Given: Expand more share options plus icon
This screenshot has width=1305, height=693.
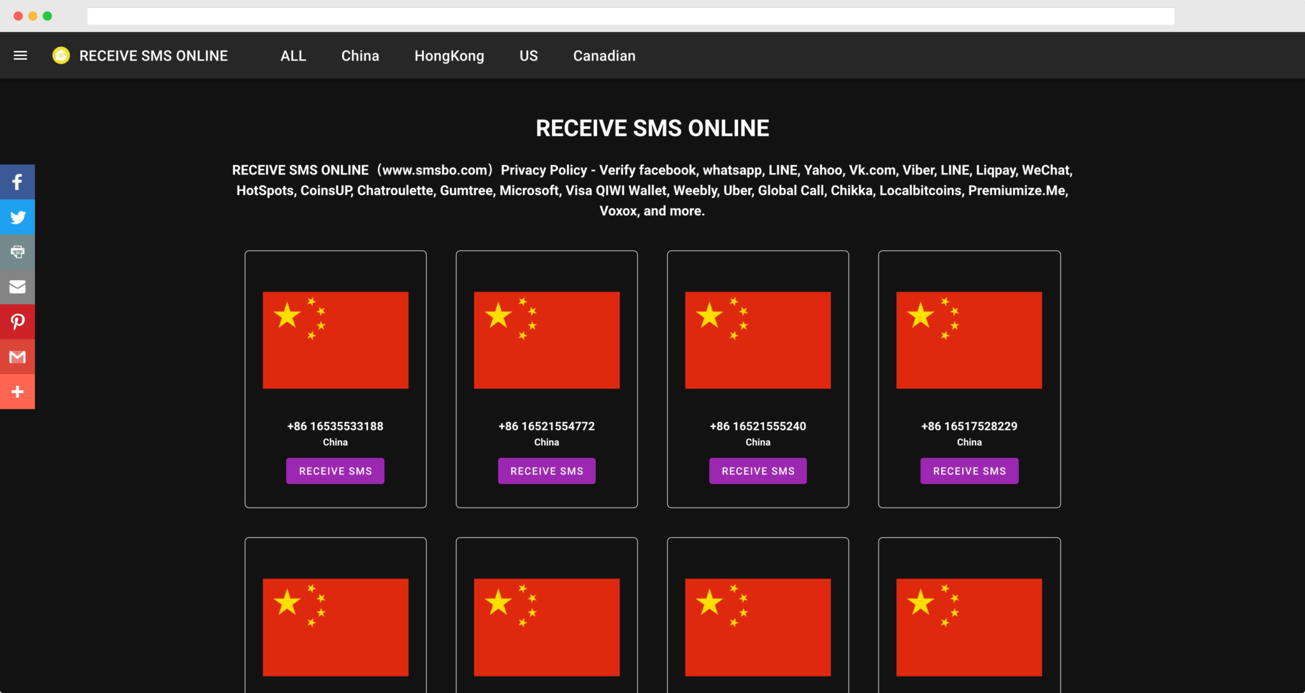Looking at the screenshot, I should pyautogui.click(x=17, y=392).
